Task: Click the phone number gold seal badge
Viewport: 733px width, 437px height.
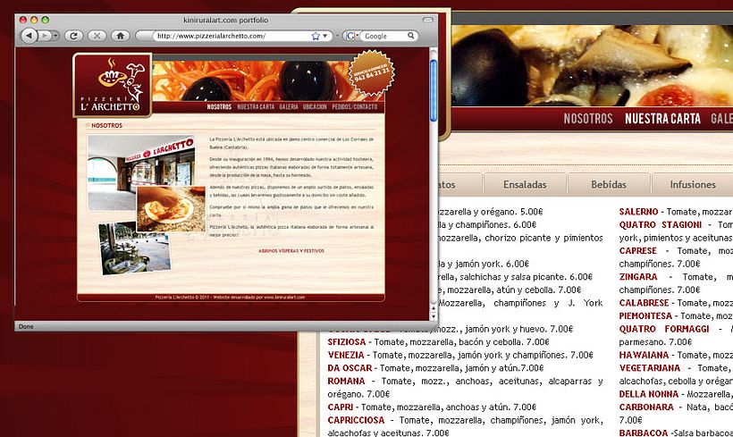Action: point(372,73)
